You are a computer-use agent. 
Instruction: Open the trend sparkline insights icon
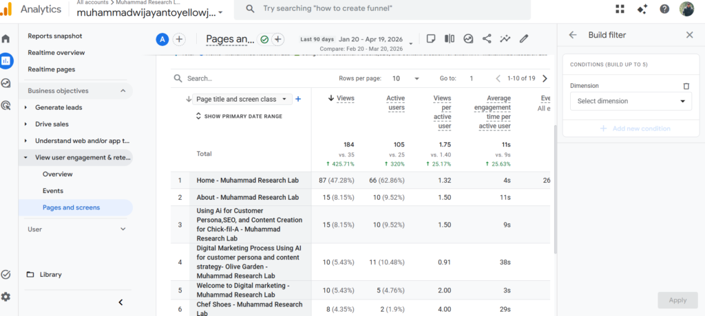[505, 38]
